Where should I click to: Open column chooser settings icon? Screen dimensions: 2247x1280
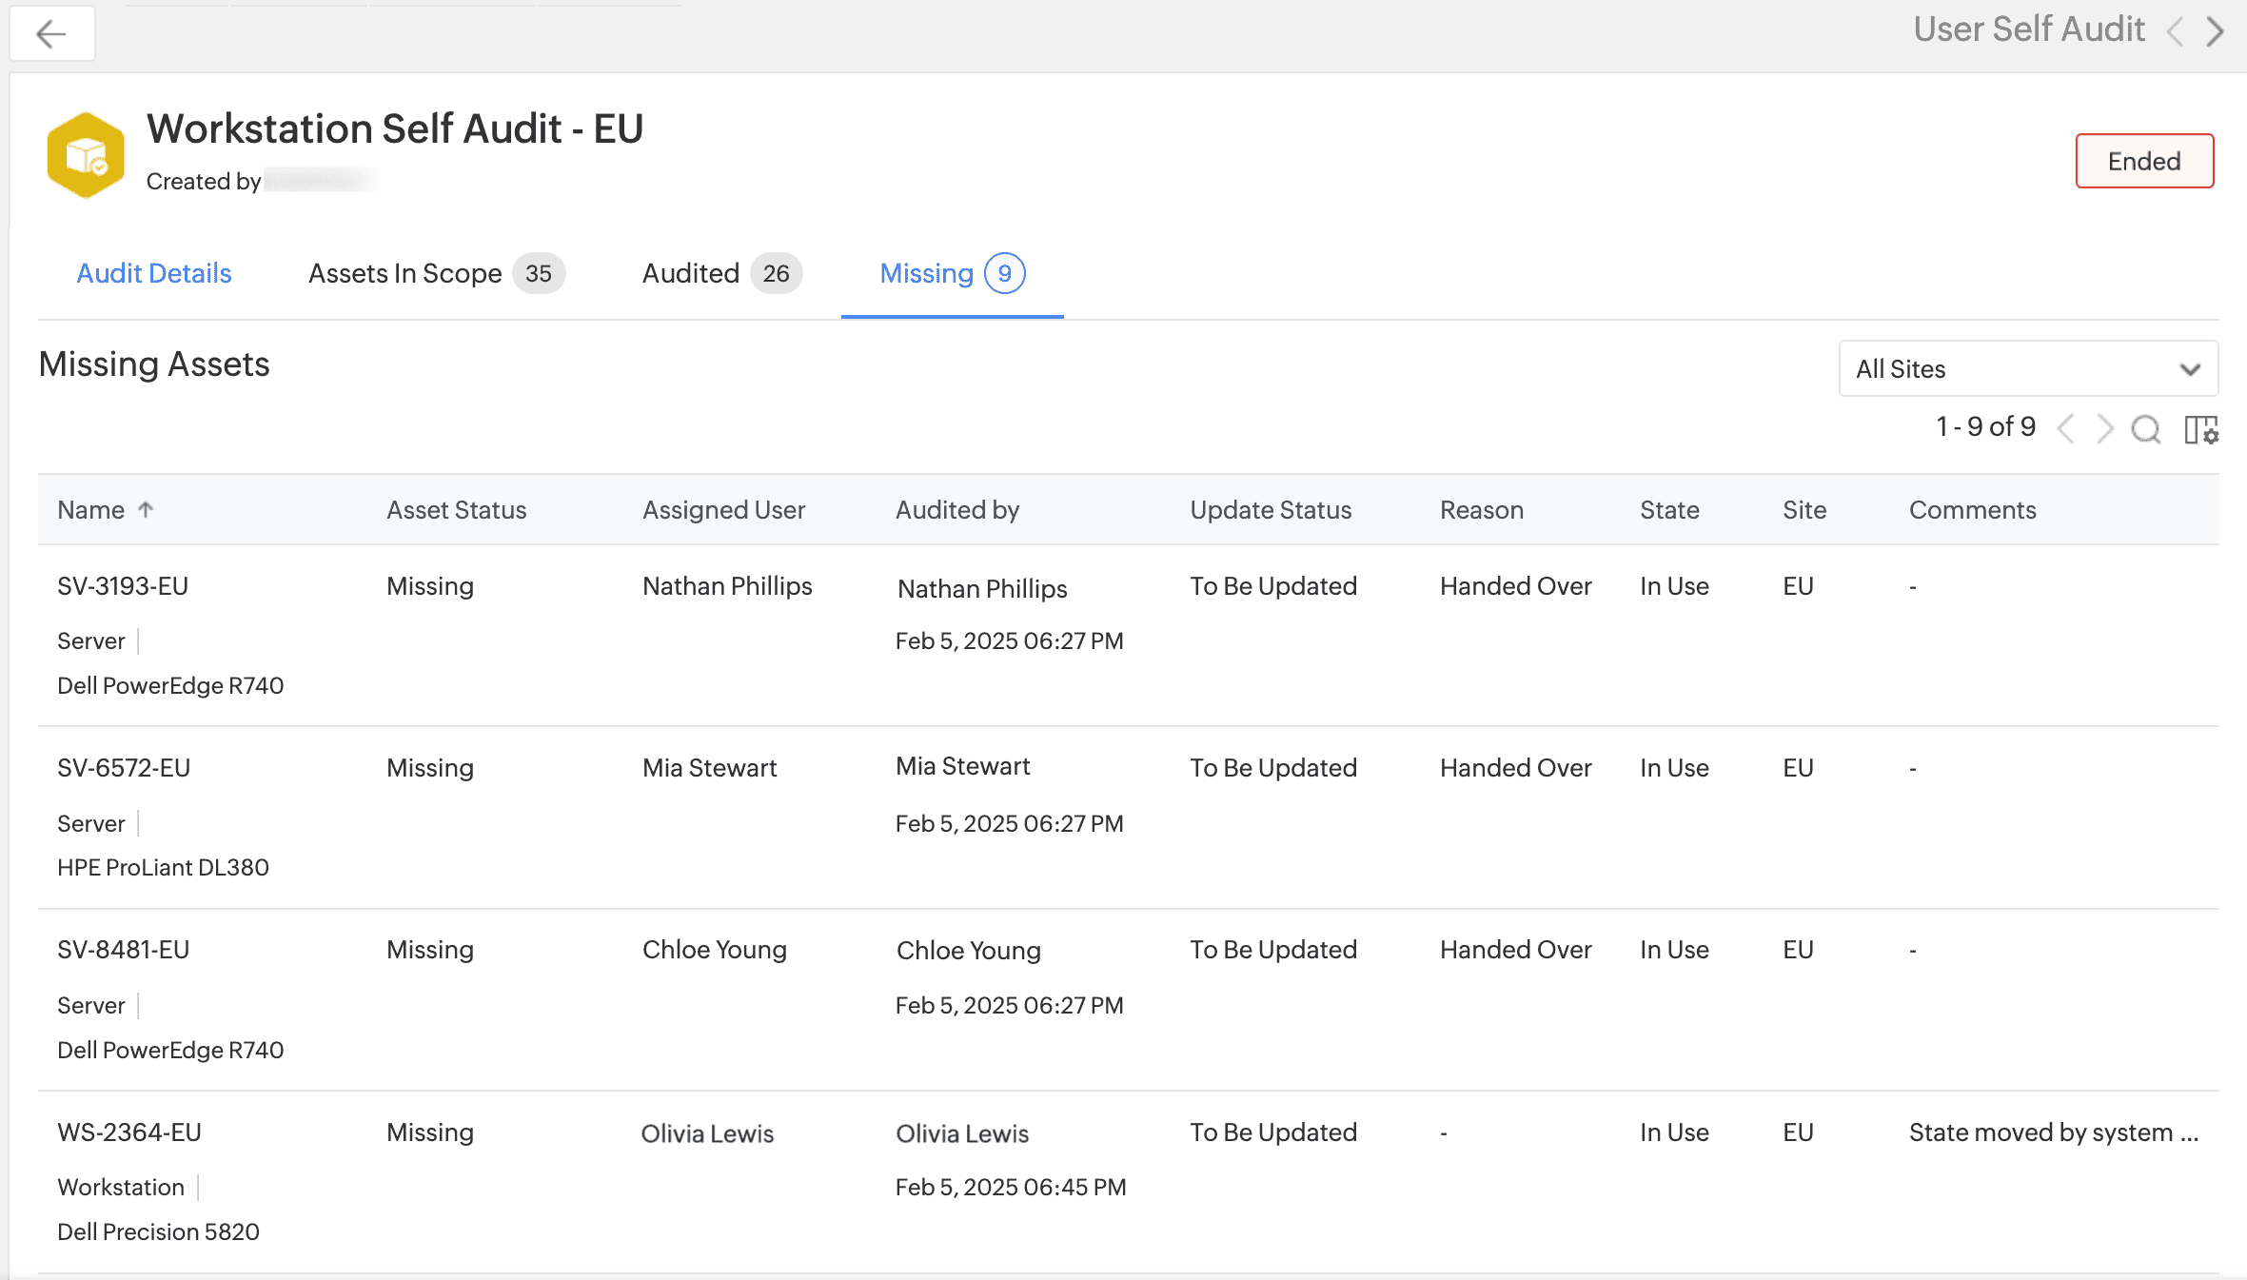pos(2201,429)
